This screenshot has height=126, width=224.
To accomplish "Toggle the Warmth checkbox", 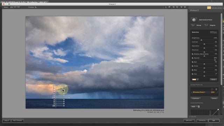I will tap(192, 58).
